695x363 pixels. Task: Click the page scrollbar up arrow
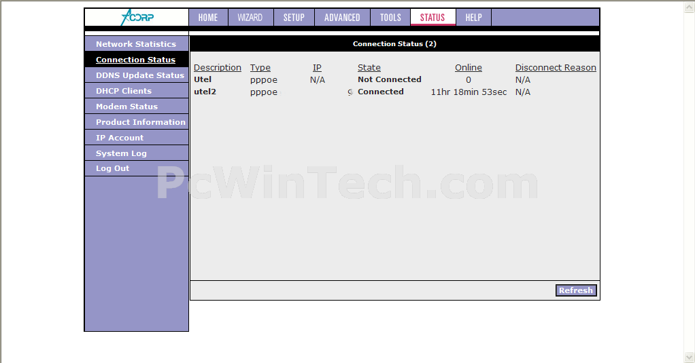[x=690, y=7]
